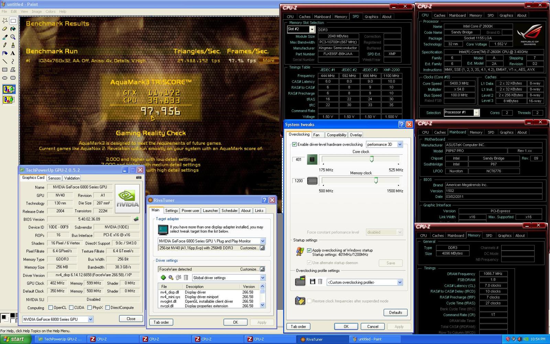Open the Image menu in Paint
The image size is (550, 344).
pyautogui.click(x=37, y=11)
